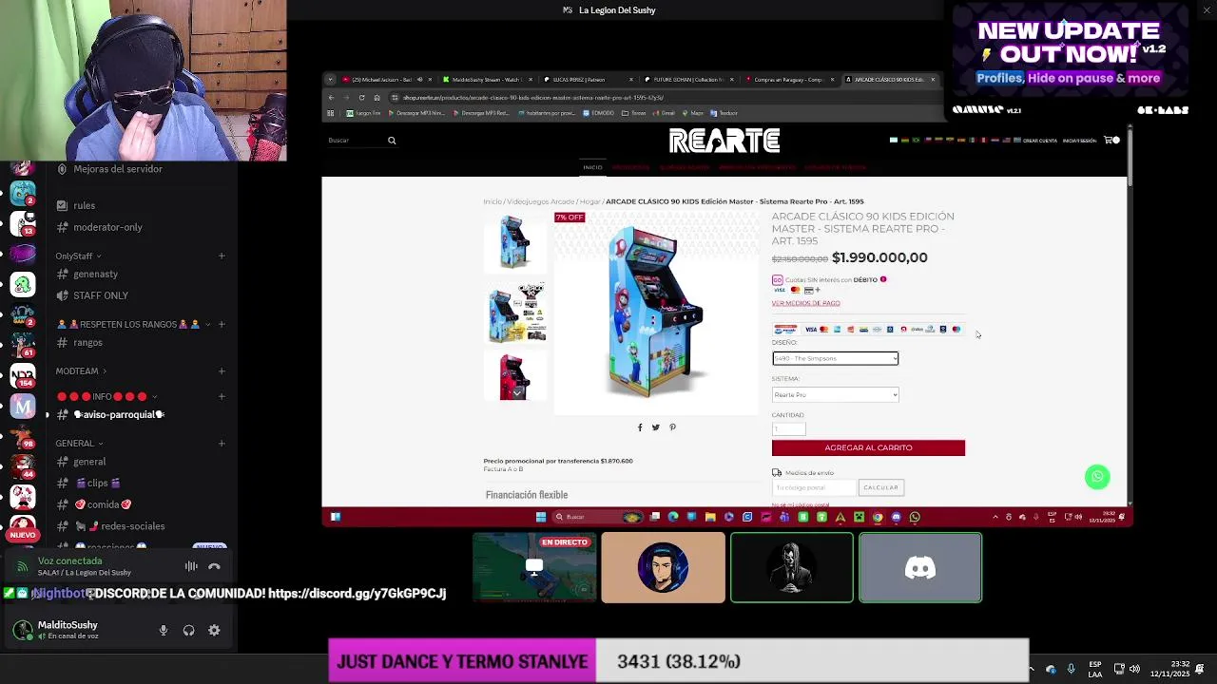This screenshot has width=1217, height=684.
Task: Add channel to RESPETEN LOS RANGOS category
Action: [x=222, y=325]
